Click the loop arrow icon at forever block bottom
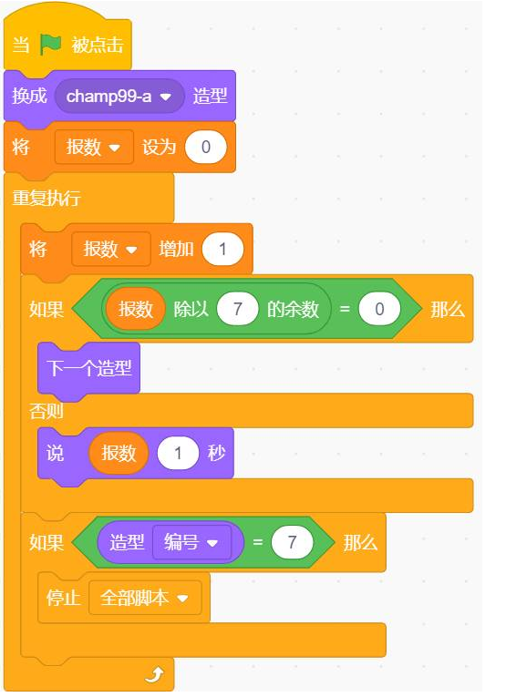The width and height of the screenshot is (506, 697). point(154,675)
